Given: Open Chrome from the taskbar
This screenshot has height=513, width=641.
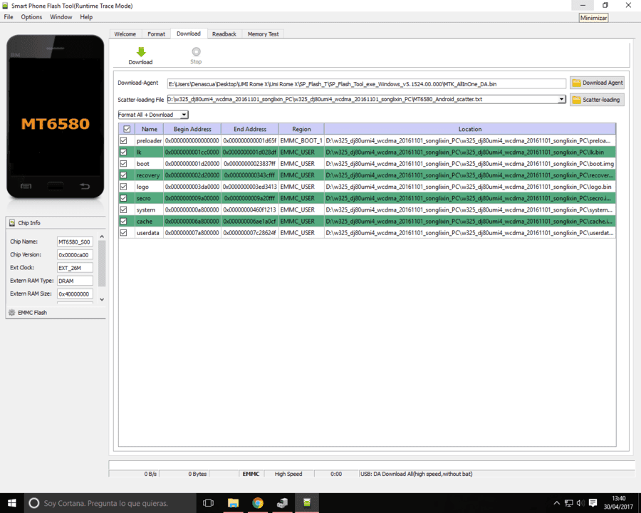Looking at the screenshot, I should click(258, 503).
